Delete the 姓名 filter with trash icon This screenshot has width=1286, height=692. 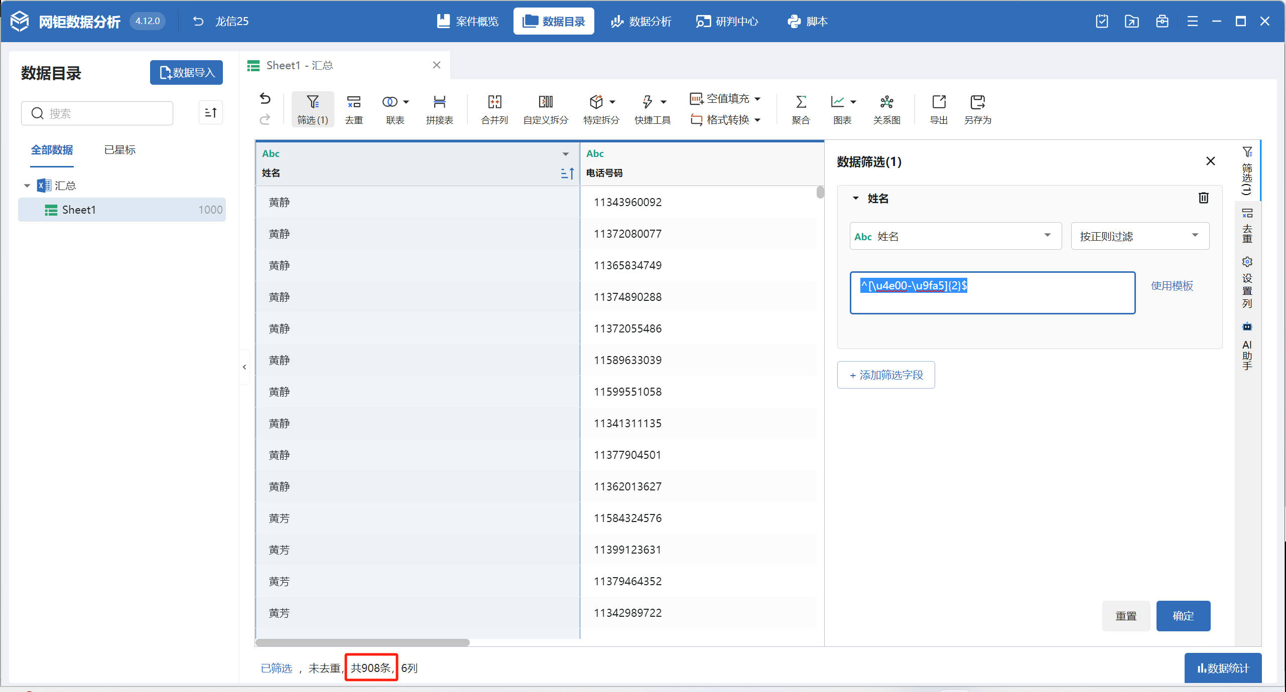1203,198
